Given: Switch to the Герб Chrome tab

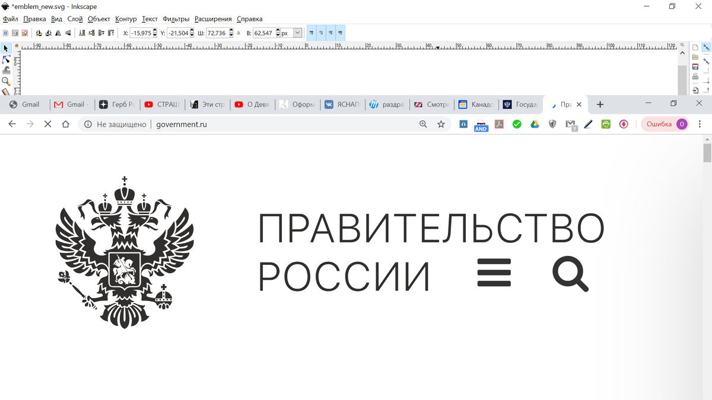Looking at the screenshot, I should [x=117, y=104].
